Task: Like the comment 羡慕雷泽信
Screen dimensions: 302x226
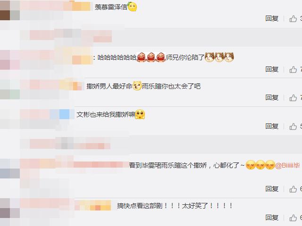Action: pyautogui.click(x=293, y=19)
